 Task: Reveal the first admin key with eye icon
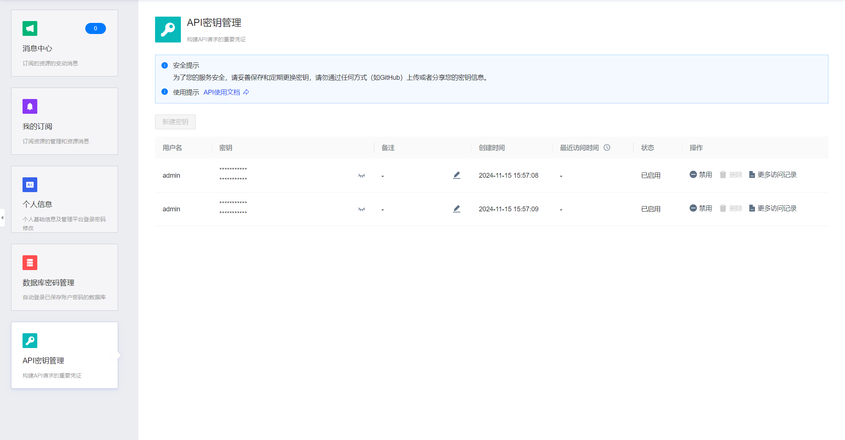[361, 176]
